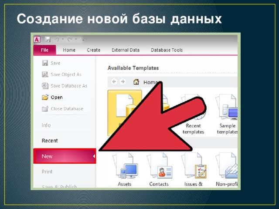Open the File tab
This screenshot has width=279, height=209.
44,50
